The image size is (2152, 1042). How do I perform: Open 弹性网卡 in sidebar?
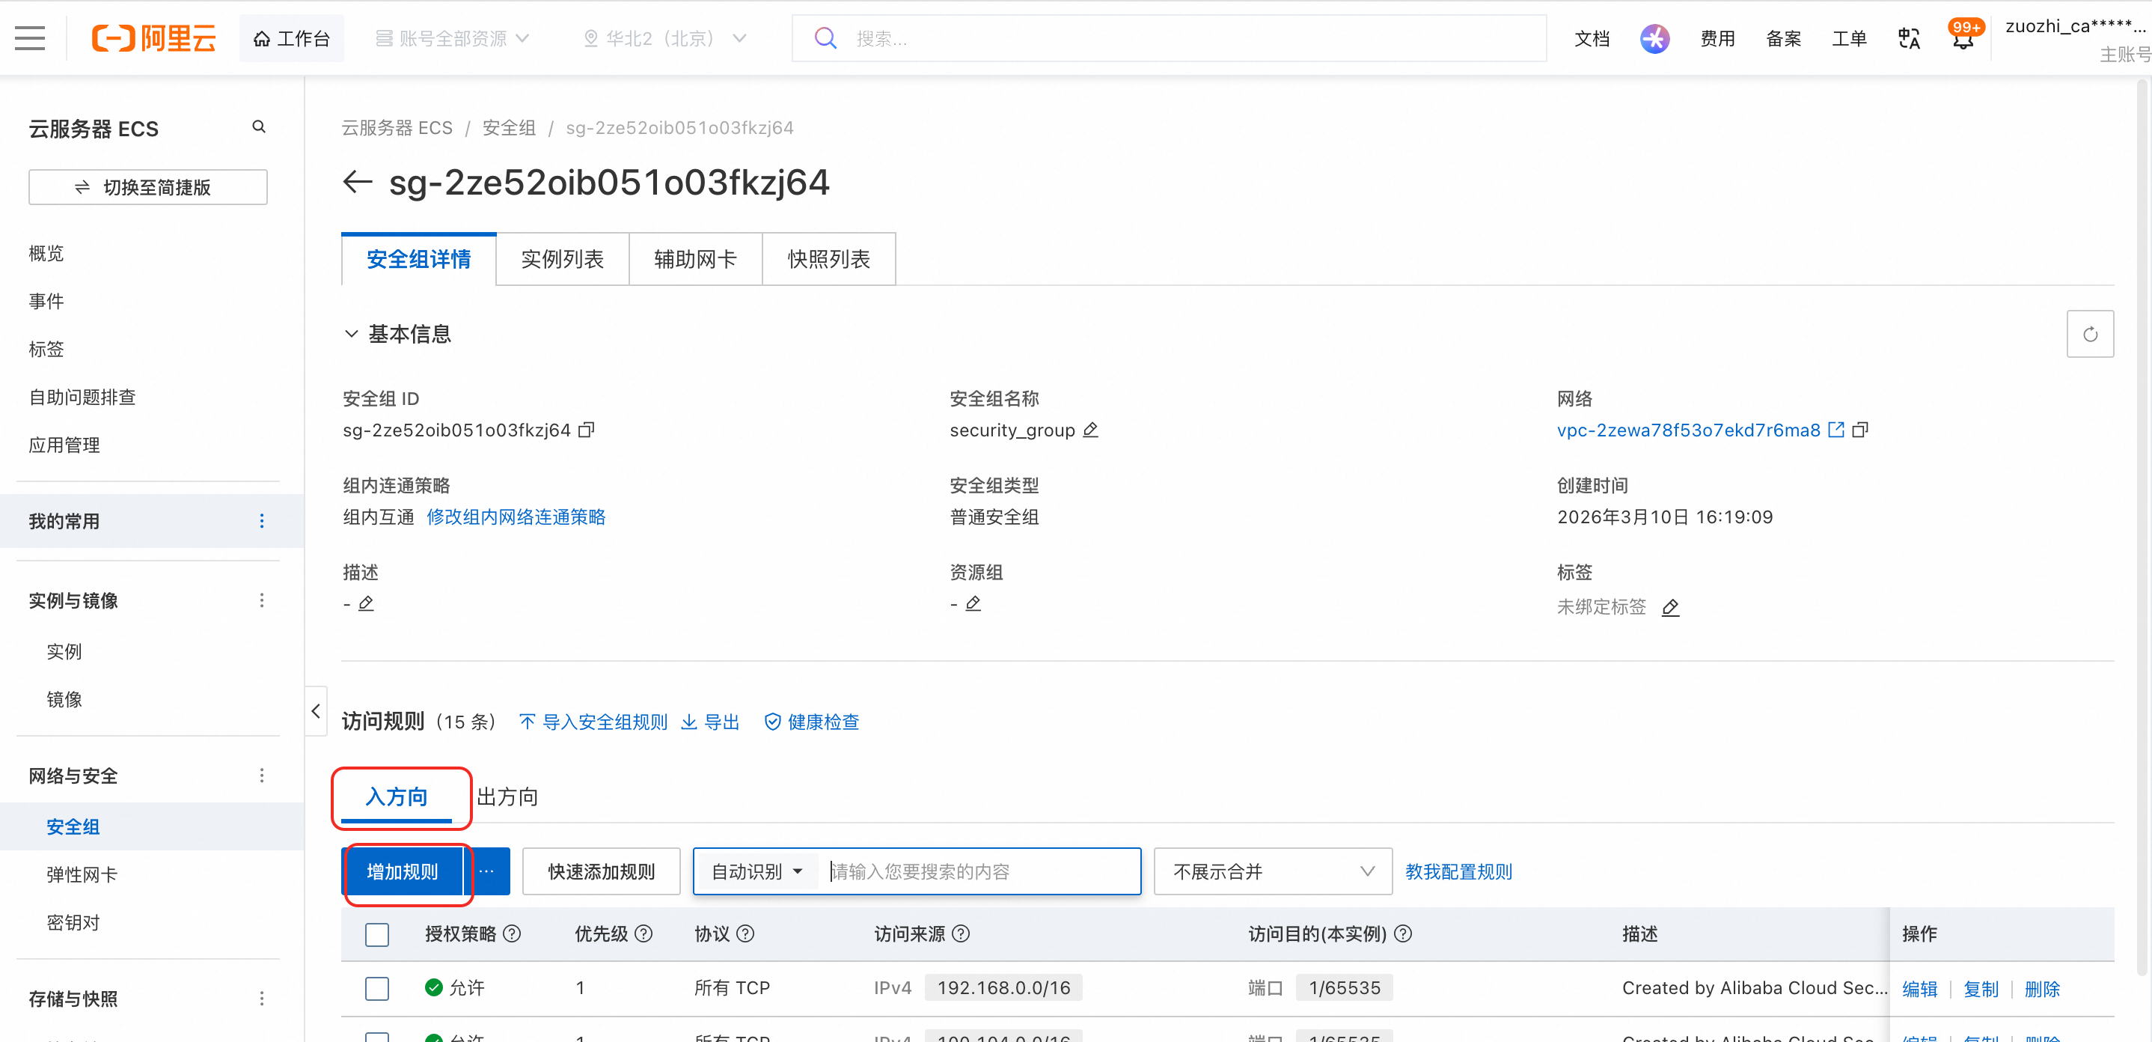tap(81, 875)
